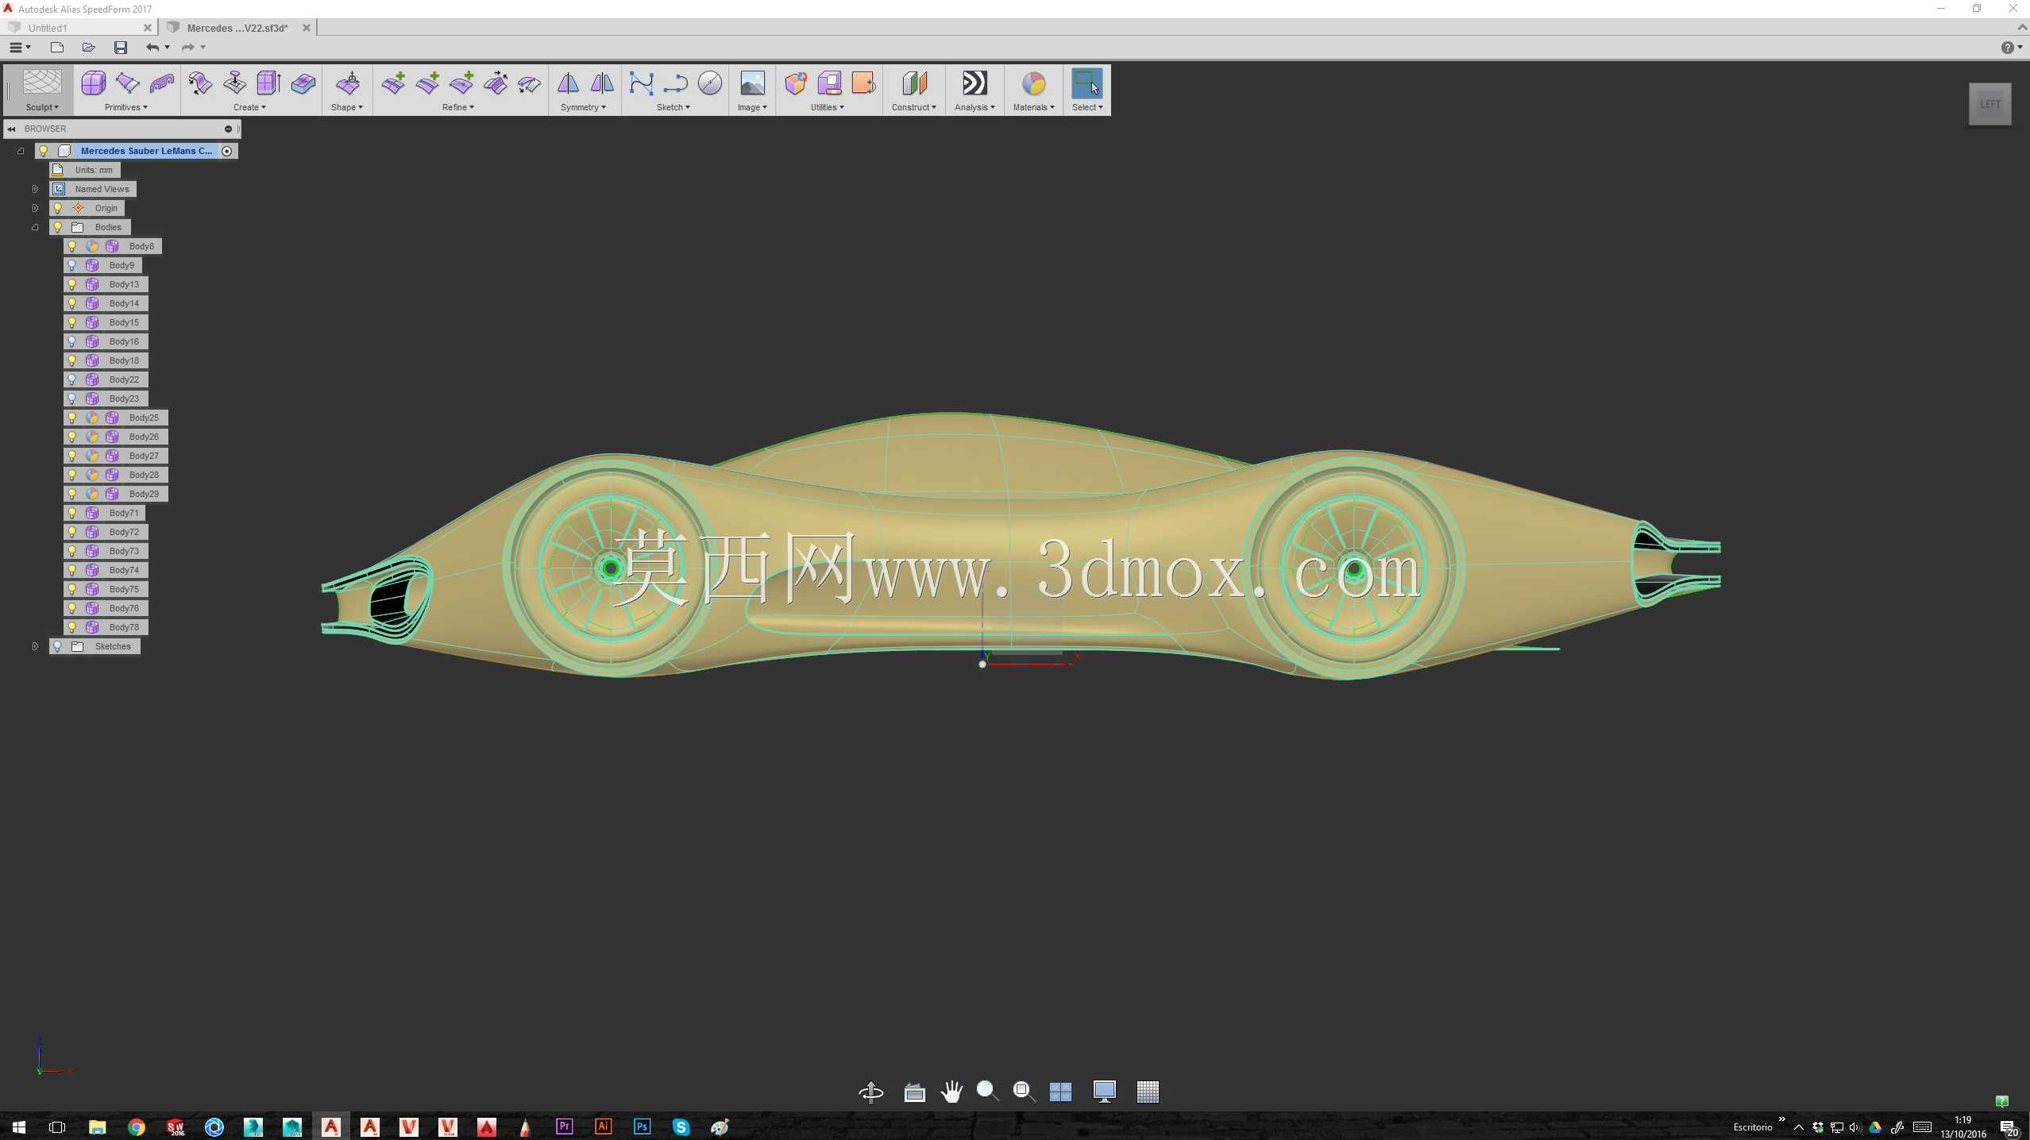Open the Edit Form shape tool
Image resolution: width=2030 pixels, height=1140 pixels.
[x=348, y=83]
